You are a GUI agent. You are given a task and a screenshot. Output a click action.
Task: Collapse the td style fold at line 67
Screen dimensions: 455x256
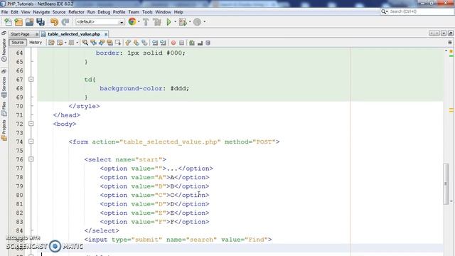click(x=31, y=79)
